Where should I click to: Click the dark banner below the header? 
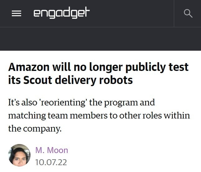pyautogui.click(x=100, y=39)
